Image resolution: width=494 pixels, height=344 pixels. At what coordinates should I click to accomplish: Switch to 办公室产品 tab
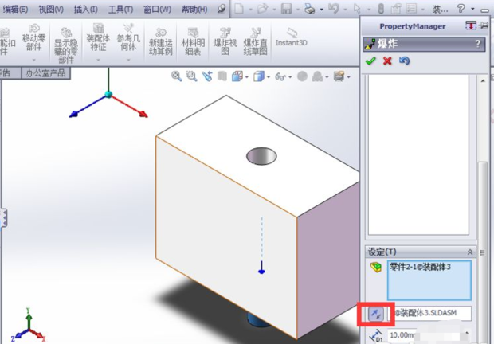[45, 73]
